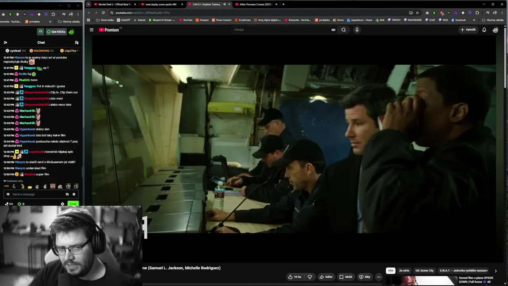
Task: Bookmark this page with the star icon
Action: point(417,13)
